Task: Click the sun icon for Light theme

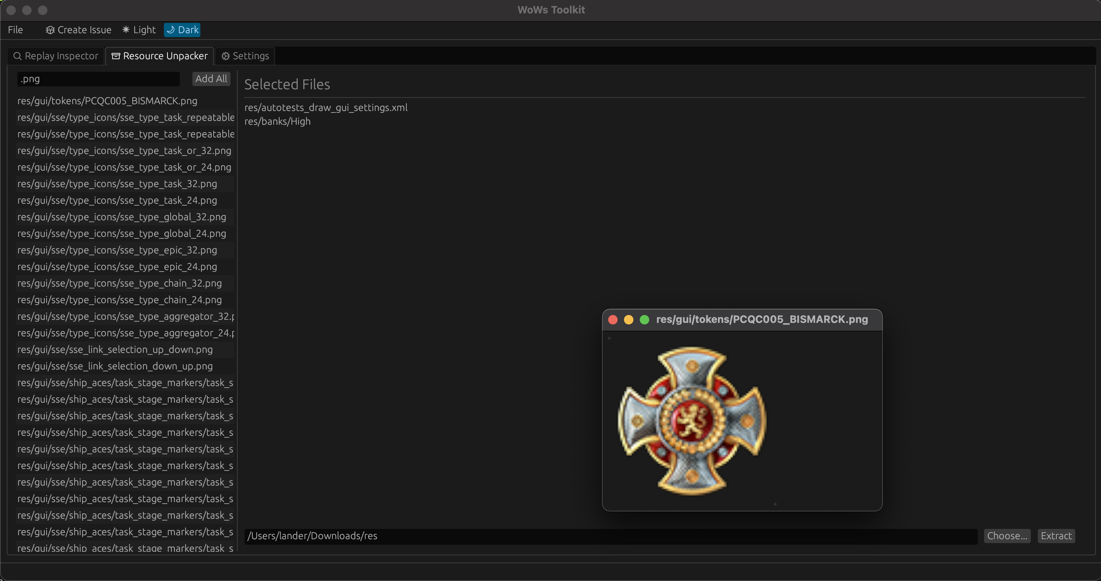Action: (126, 30)
